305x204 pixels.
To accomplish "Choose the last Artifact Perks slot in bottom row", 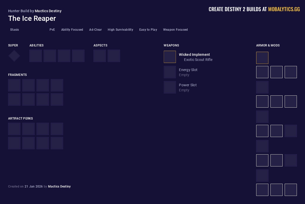I will pyautogui.click(x=57, y=143).
